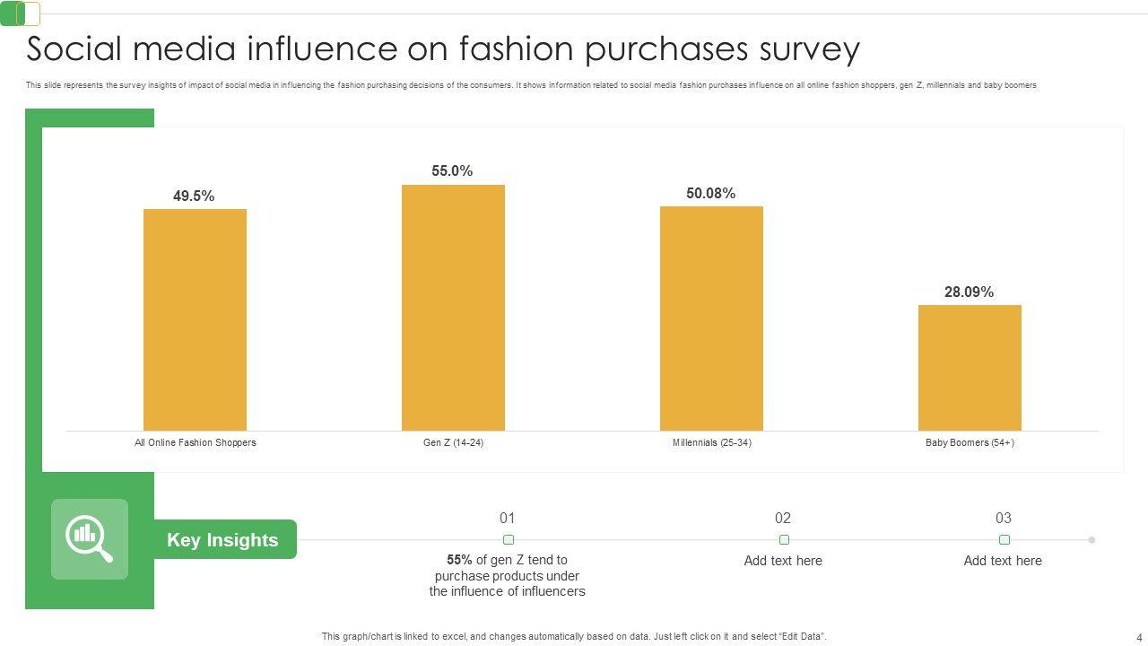
Task: Click the timeline marker under 03
Action: tap(1004, 540)
